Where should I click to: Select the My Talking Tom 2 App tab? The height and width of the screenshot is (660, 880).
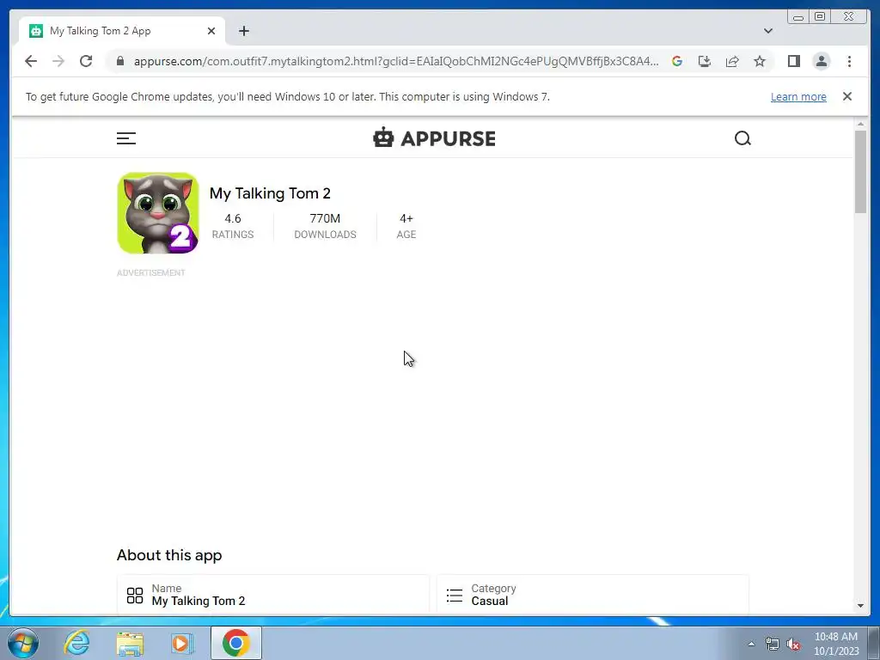(x=122, y=31)
